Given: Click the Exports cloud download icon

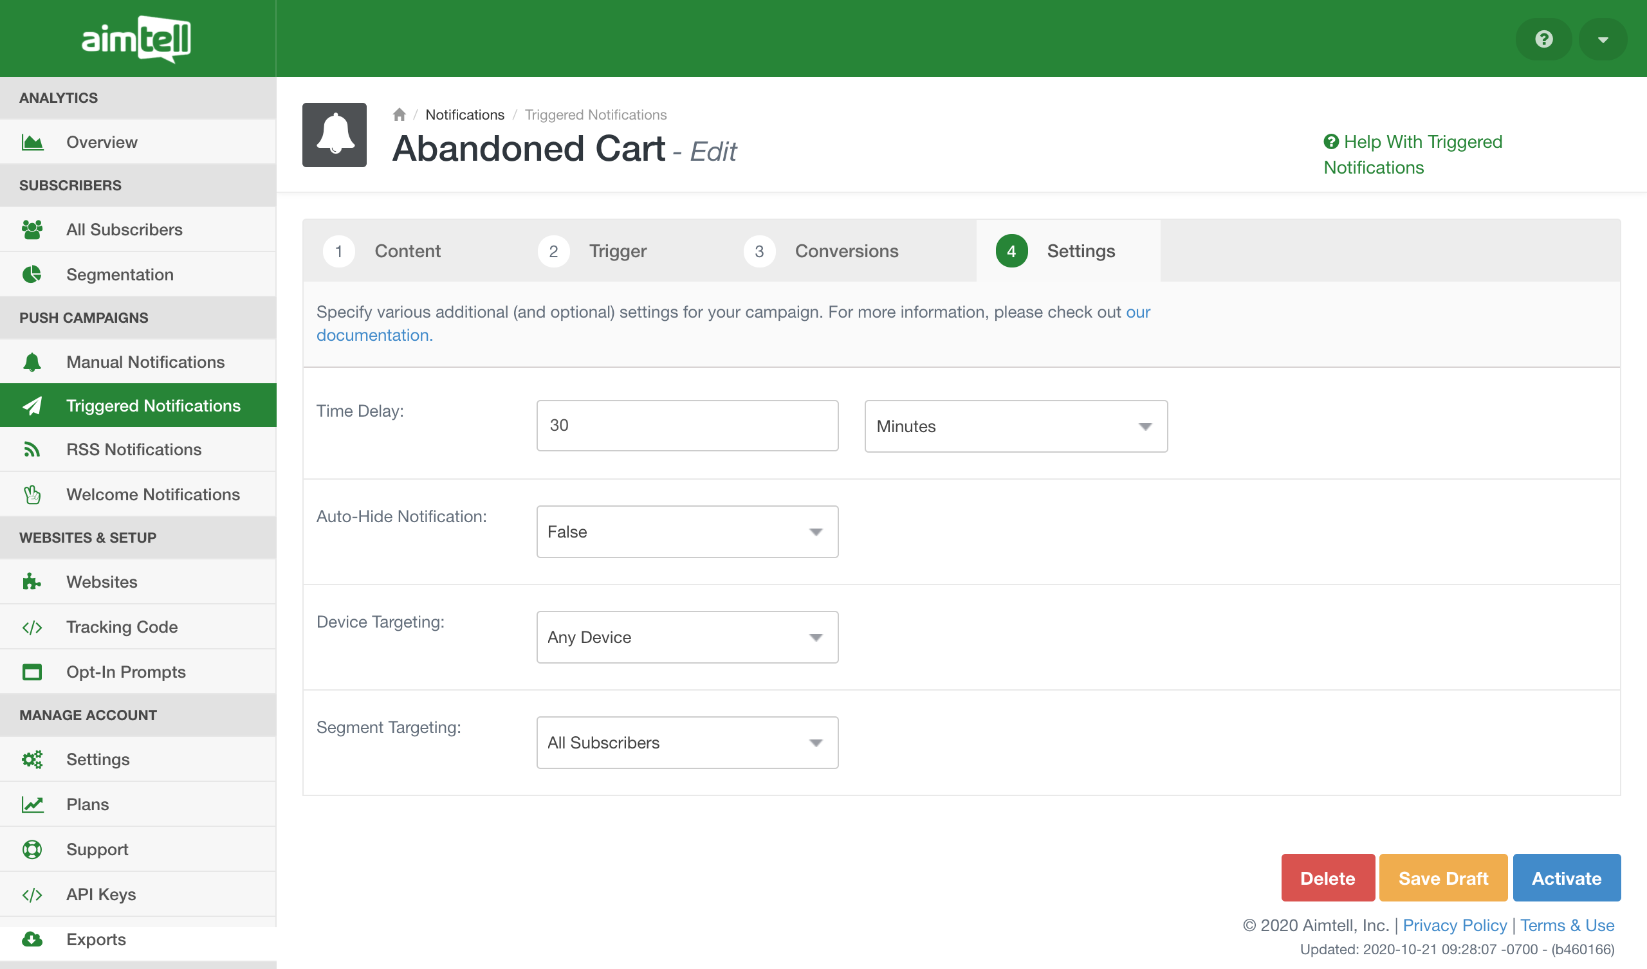Looking at the screenshot, I should [x=32, y=939].
